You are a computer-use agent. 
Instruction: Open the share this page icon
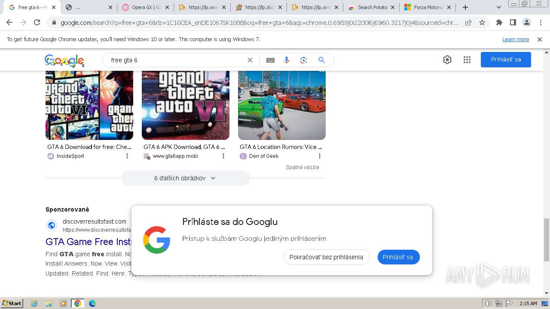[468, 23]
